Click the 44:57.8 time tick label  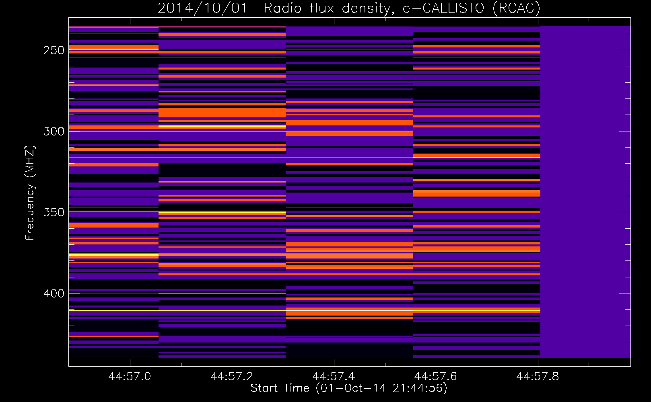[x=538, y=376]
